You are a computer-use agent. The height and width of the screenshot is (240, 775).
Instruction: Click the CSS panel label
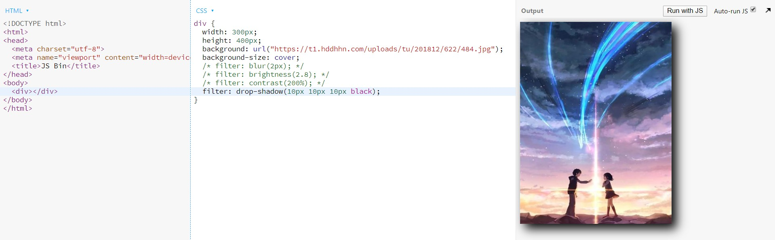coord(201,11)
